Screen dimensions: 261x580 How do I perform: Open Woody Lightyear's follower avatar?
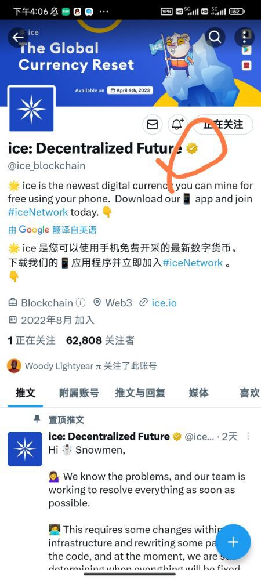[x=14, y=366]
